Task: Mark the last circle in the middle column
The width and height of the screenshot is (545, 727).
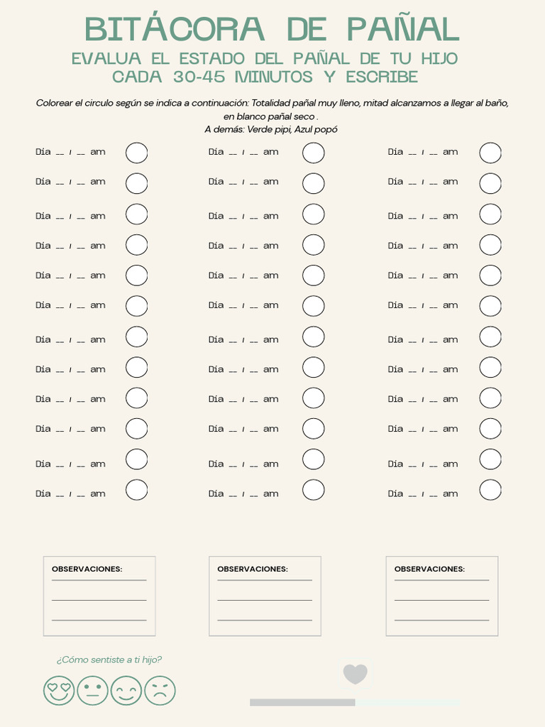Action: click(x=313, y=490)
